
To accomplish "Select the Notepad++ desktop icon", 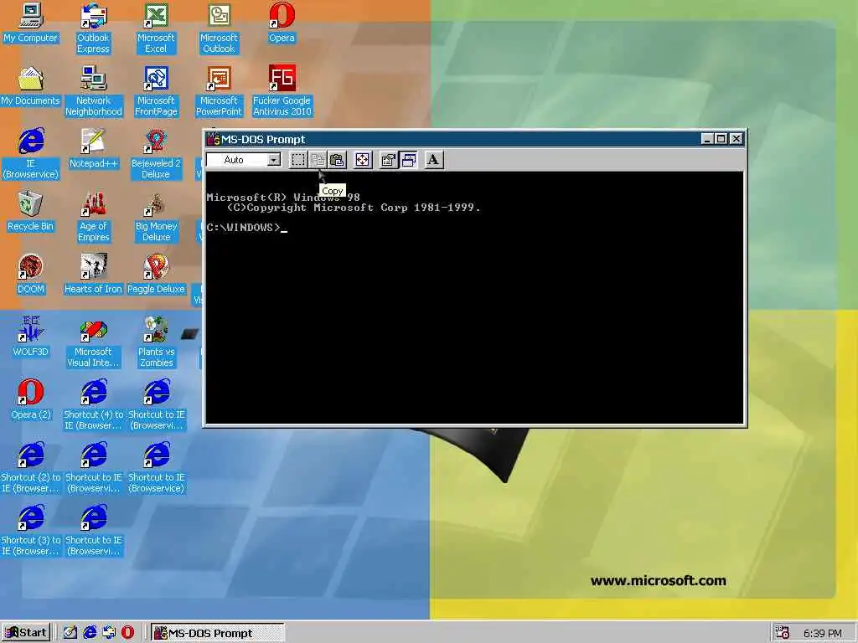I will click(94, 149).
